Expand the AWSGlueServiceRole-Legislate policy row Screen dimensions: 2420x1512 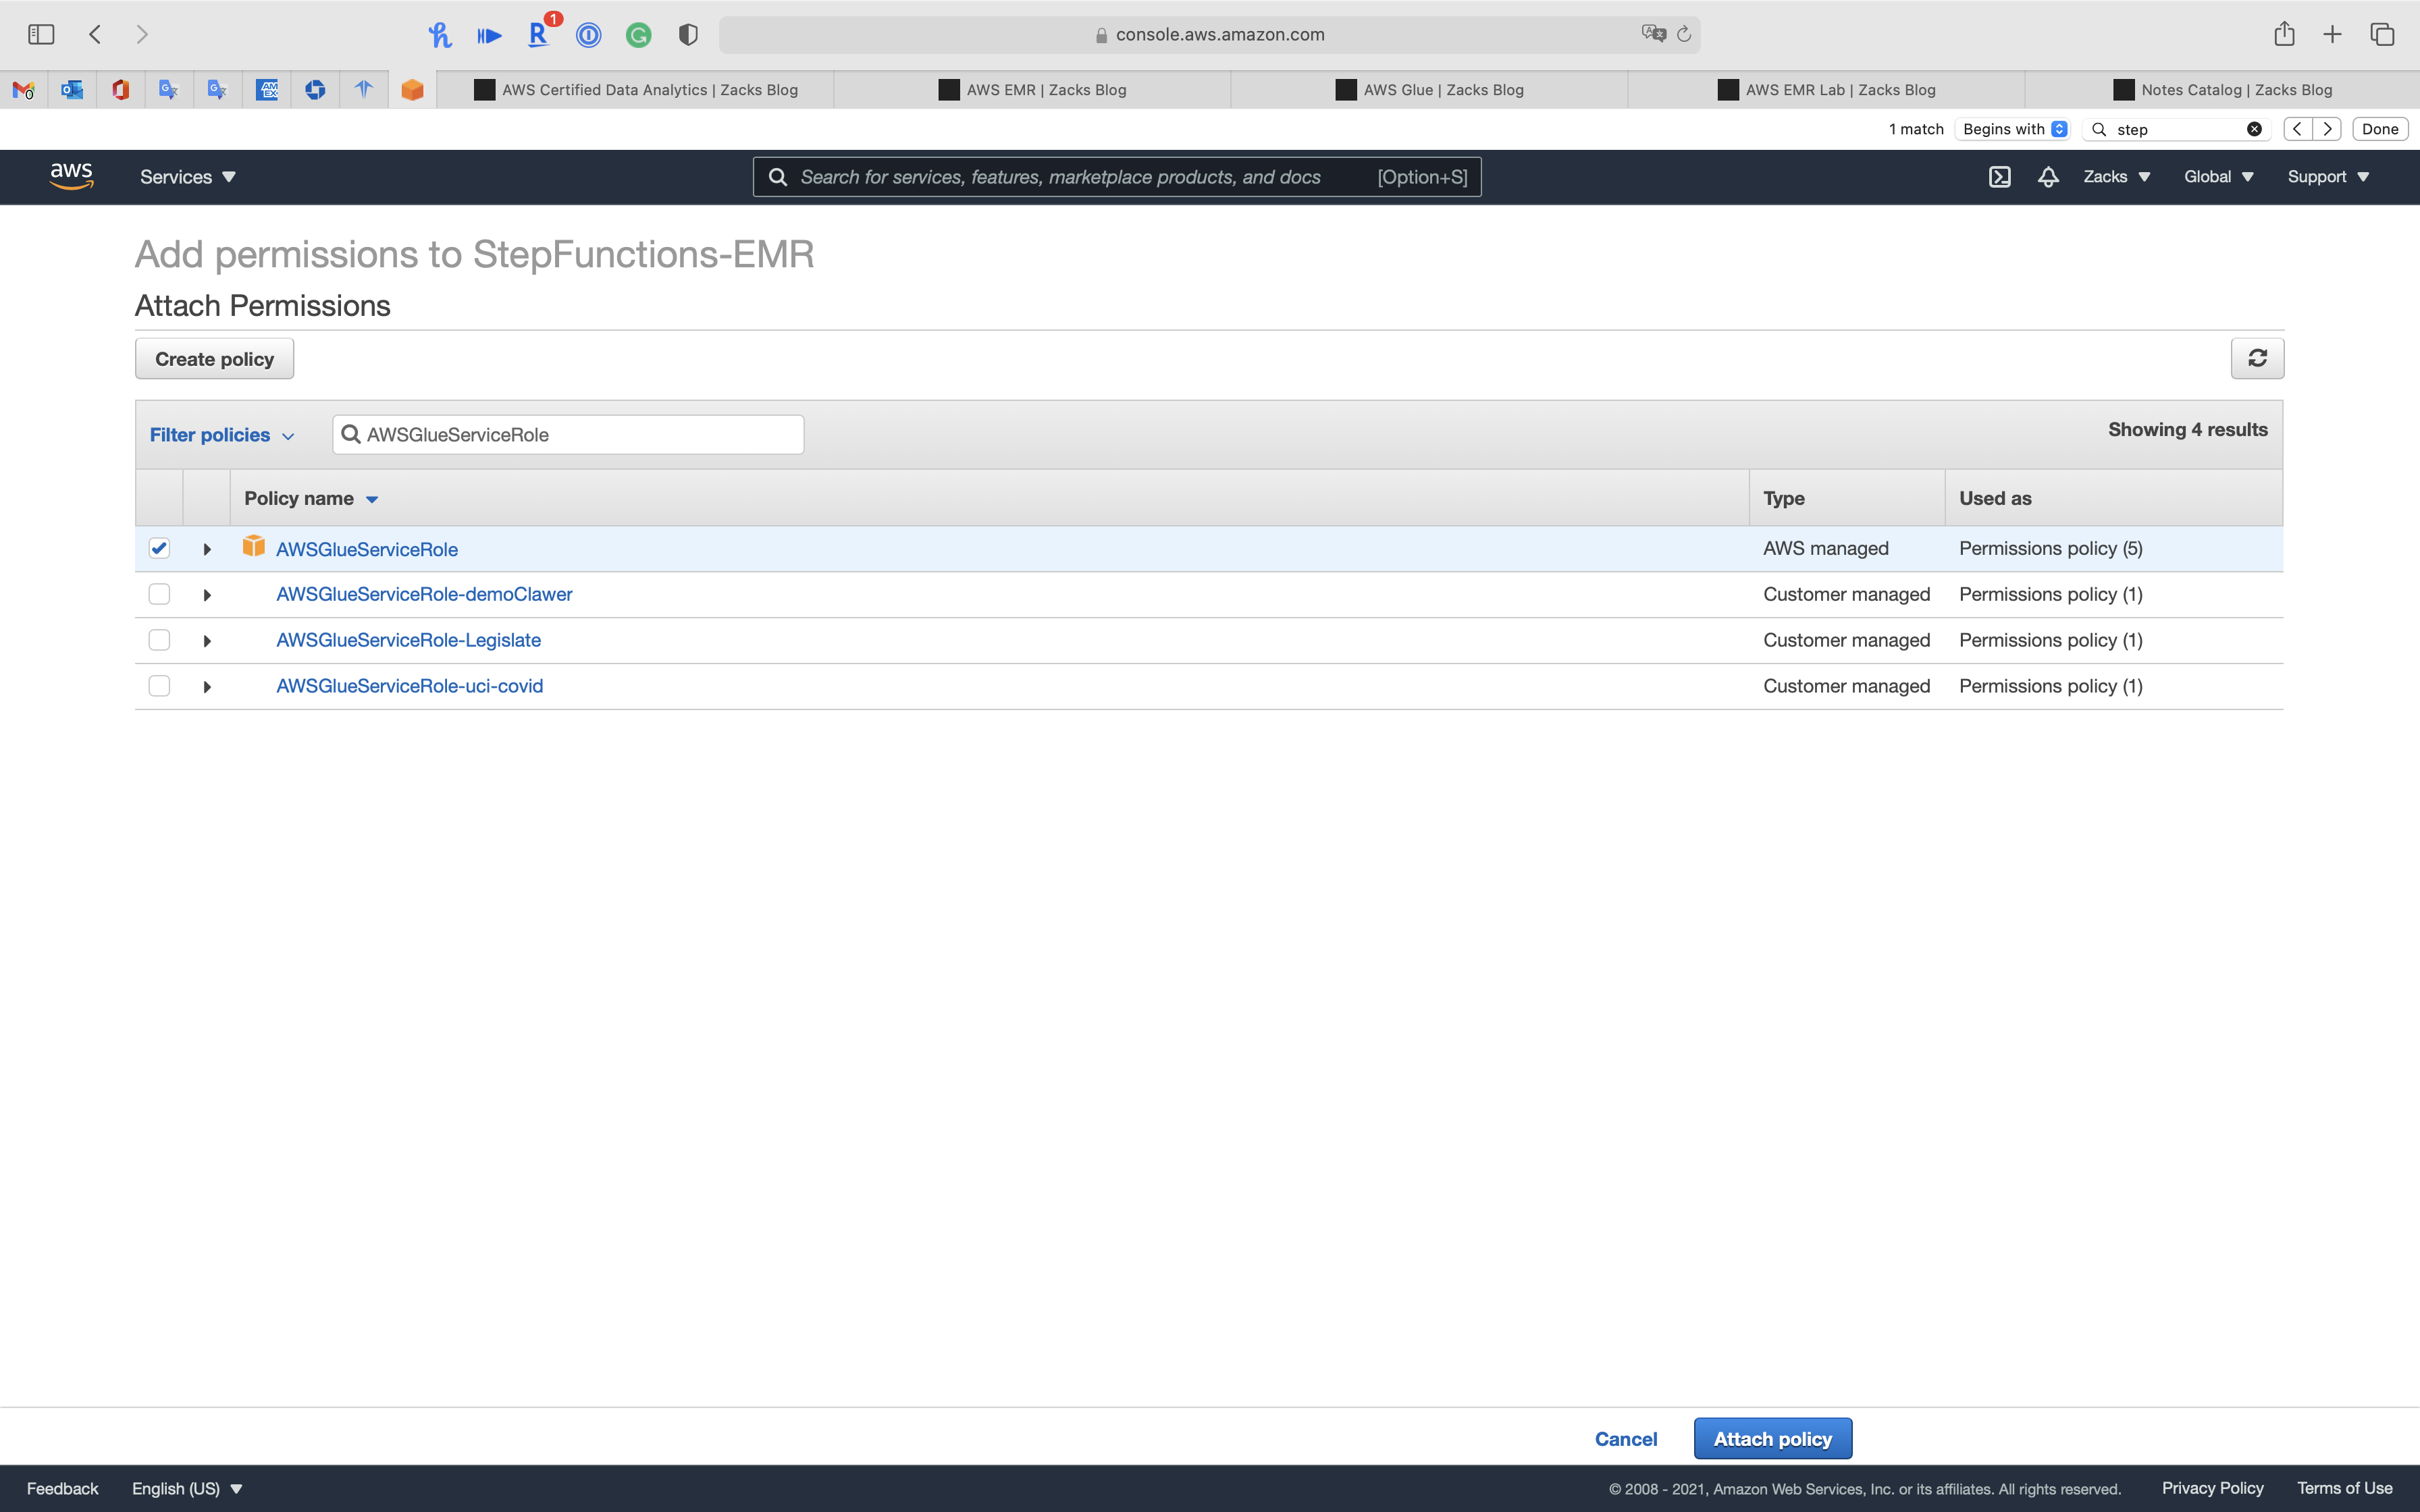click(x=207, y=641)
